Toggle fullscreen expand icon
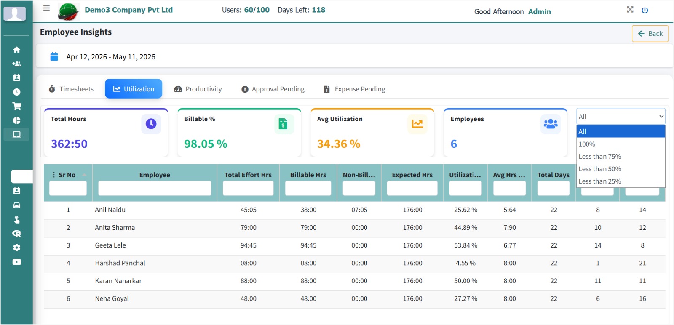 click(x=630, y=9)
